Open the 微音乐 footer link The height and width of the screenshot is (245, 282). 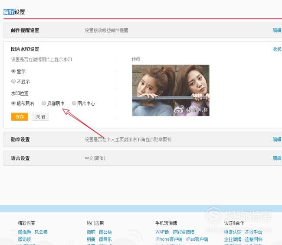point(105,239)
